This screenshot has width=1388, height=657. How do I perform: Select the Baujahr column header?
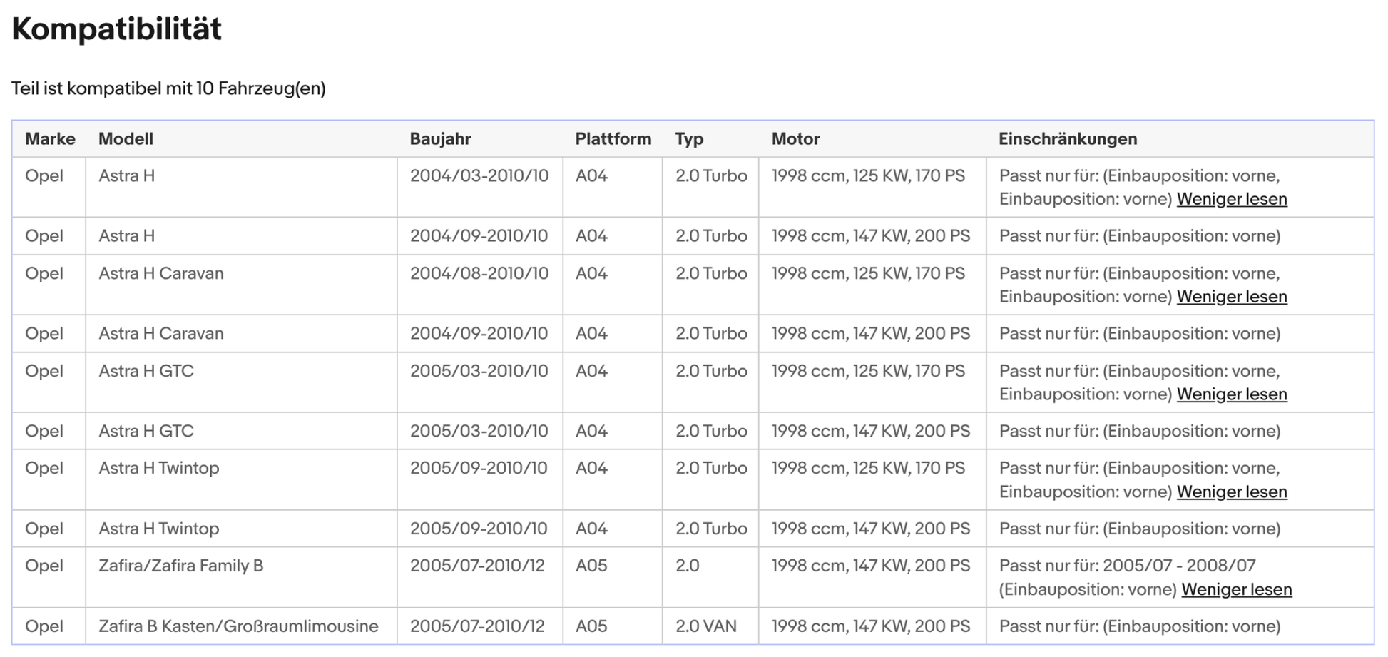pyautogui.click(x=440, y=139)
